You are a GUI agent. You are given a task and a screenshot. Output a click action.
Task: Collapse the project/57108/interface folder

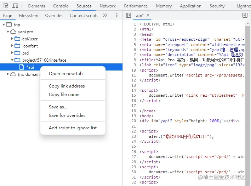(12, 60)
